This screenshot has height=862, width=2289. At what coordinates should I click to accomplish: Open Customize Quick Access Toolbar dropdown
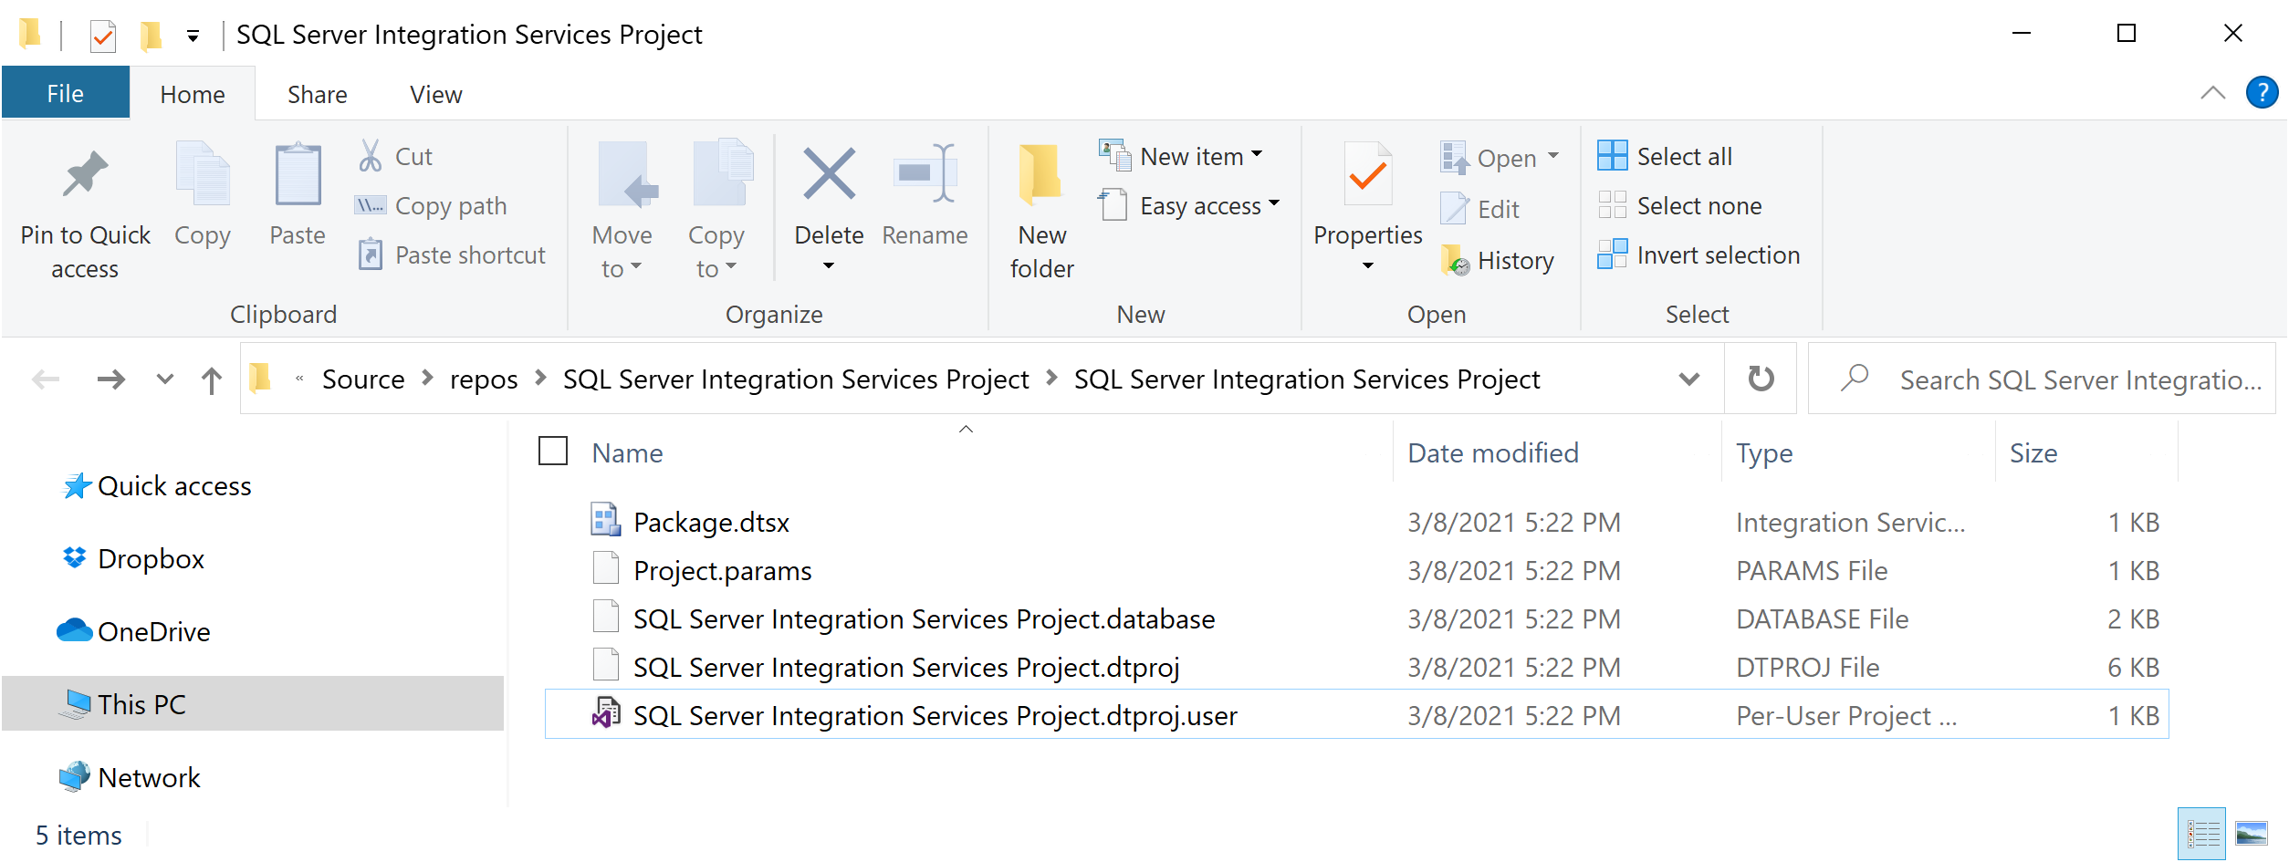point(193,36)
